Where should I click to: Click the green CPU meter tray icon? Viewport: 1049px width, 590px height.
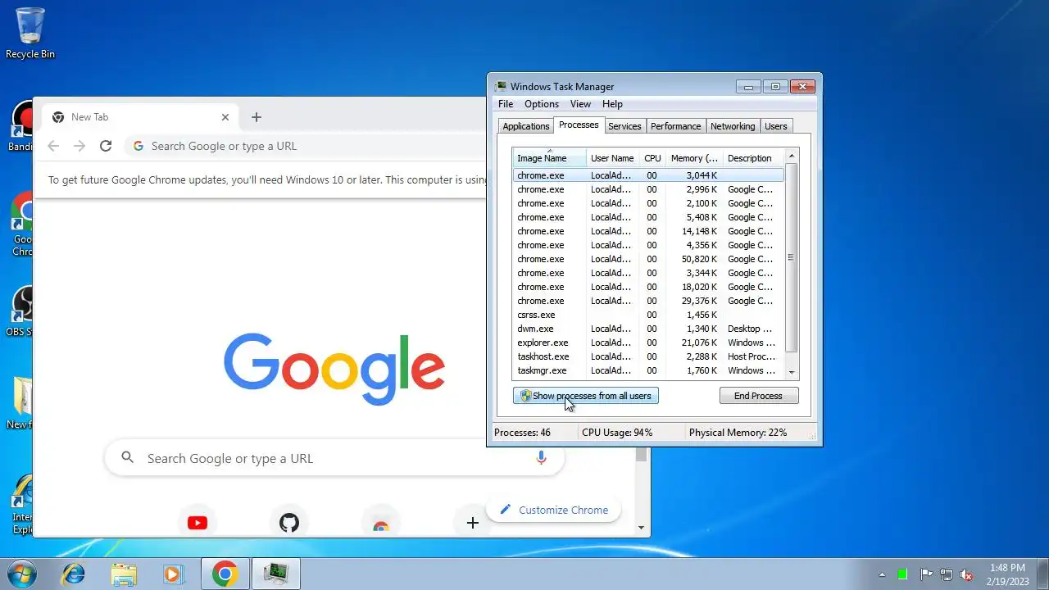coord(902,574)
